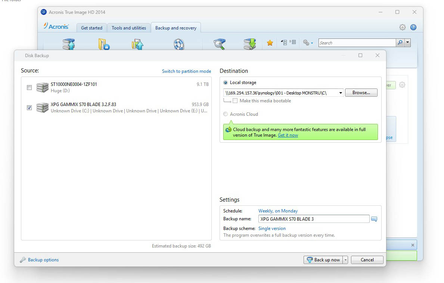Click the wrench icon beside Backup options
The width and height of the screenshot is (444, 283).
23,260
